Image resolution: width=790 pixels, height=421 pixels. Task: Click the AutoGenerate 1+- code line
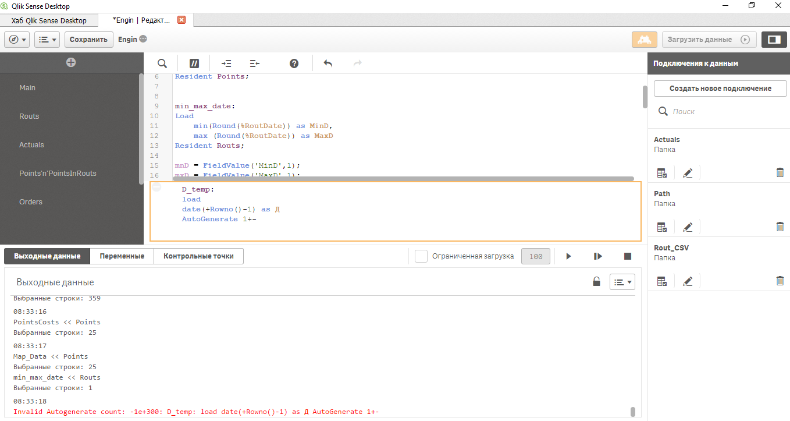click(x=219, y=219)
